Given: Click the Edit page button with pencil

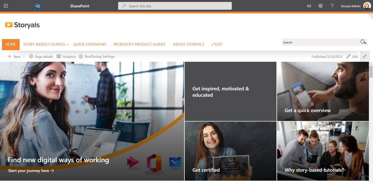Looking at the screenshot, I should pyautogui.click(x=352, y=57).
